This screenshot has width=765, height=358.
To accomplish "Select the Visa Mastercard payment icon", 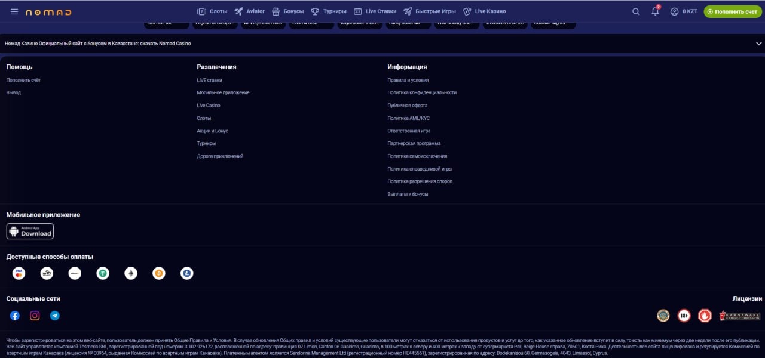I will (19, 273).
